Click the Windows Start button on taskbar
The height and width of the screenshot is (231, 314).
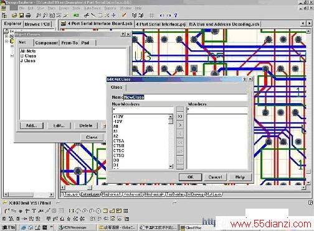(9, 227)
